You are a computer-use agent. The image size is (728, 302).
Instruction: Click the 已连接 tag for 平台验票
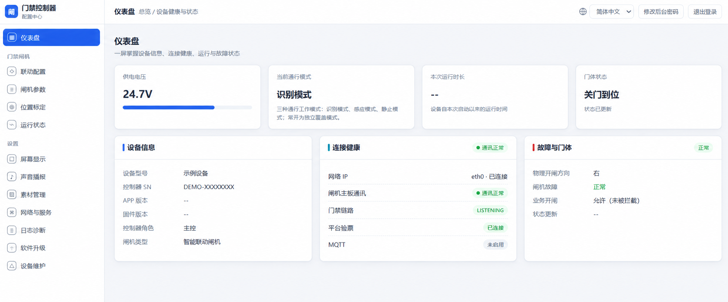click(x=495, y=228)
